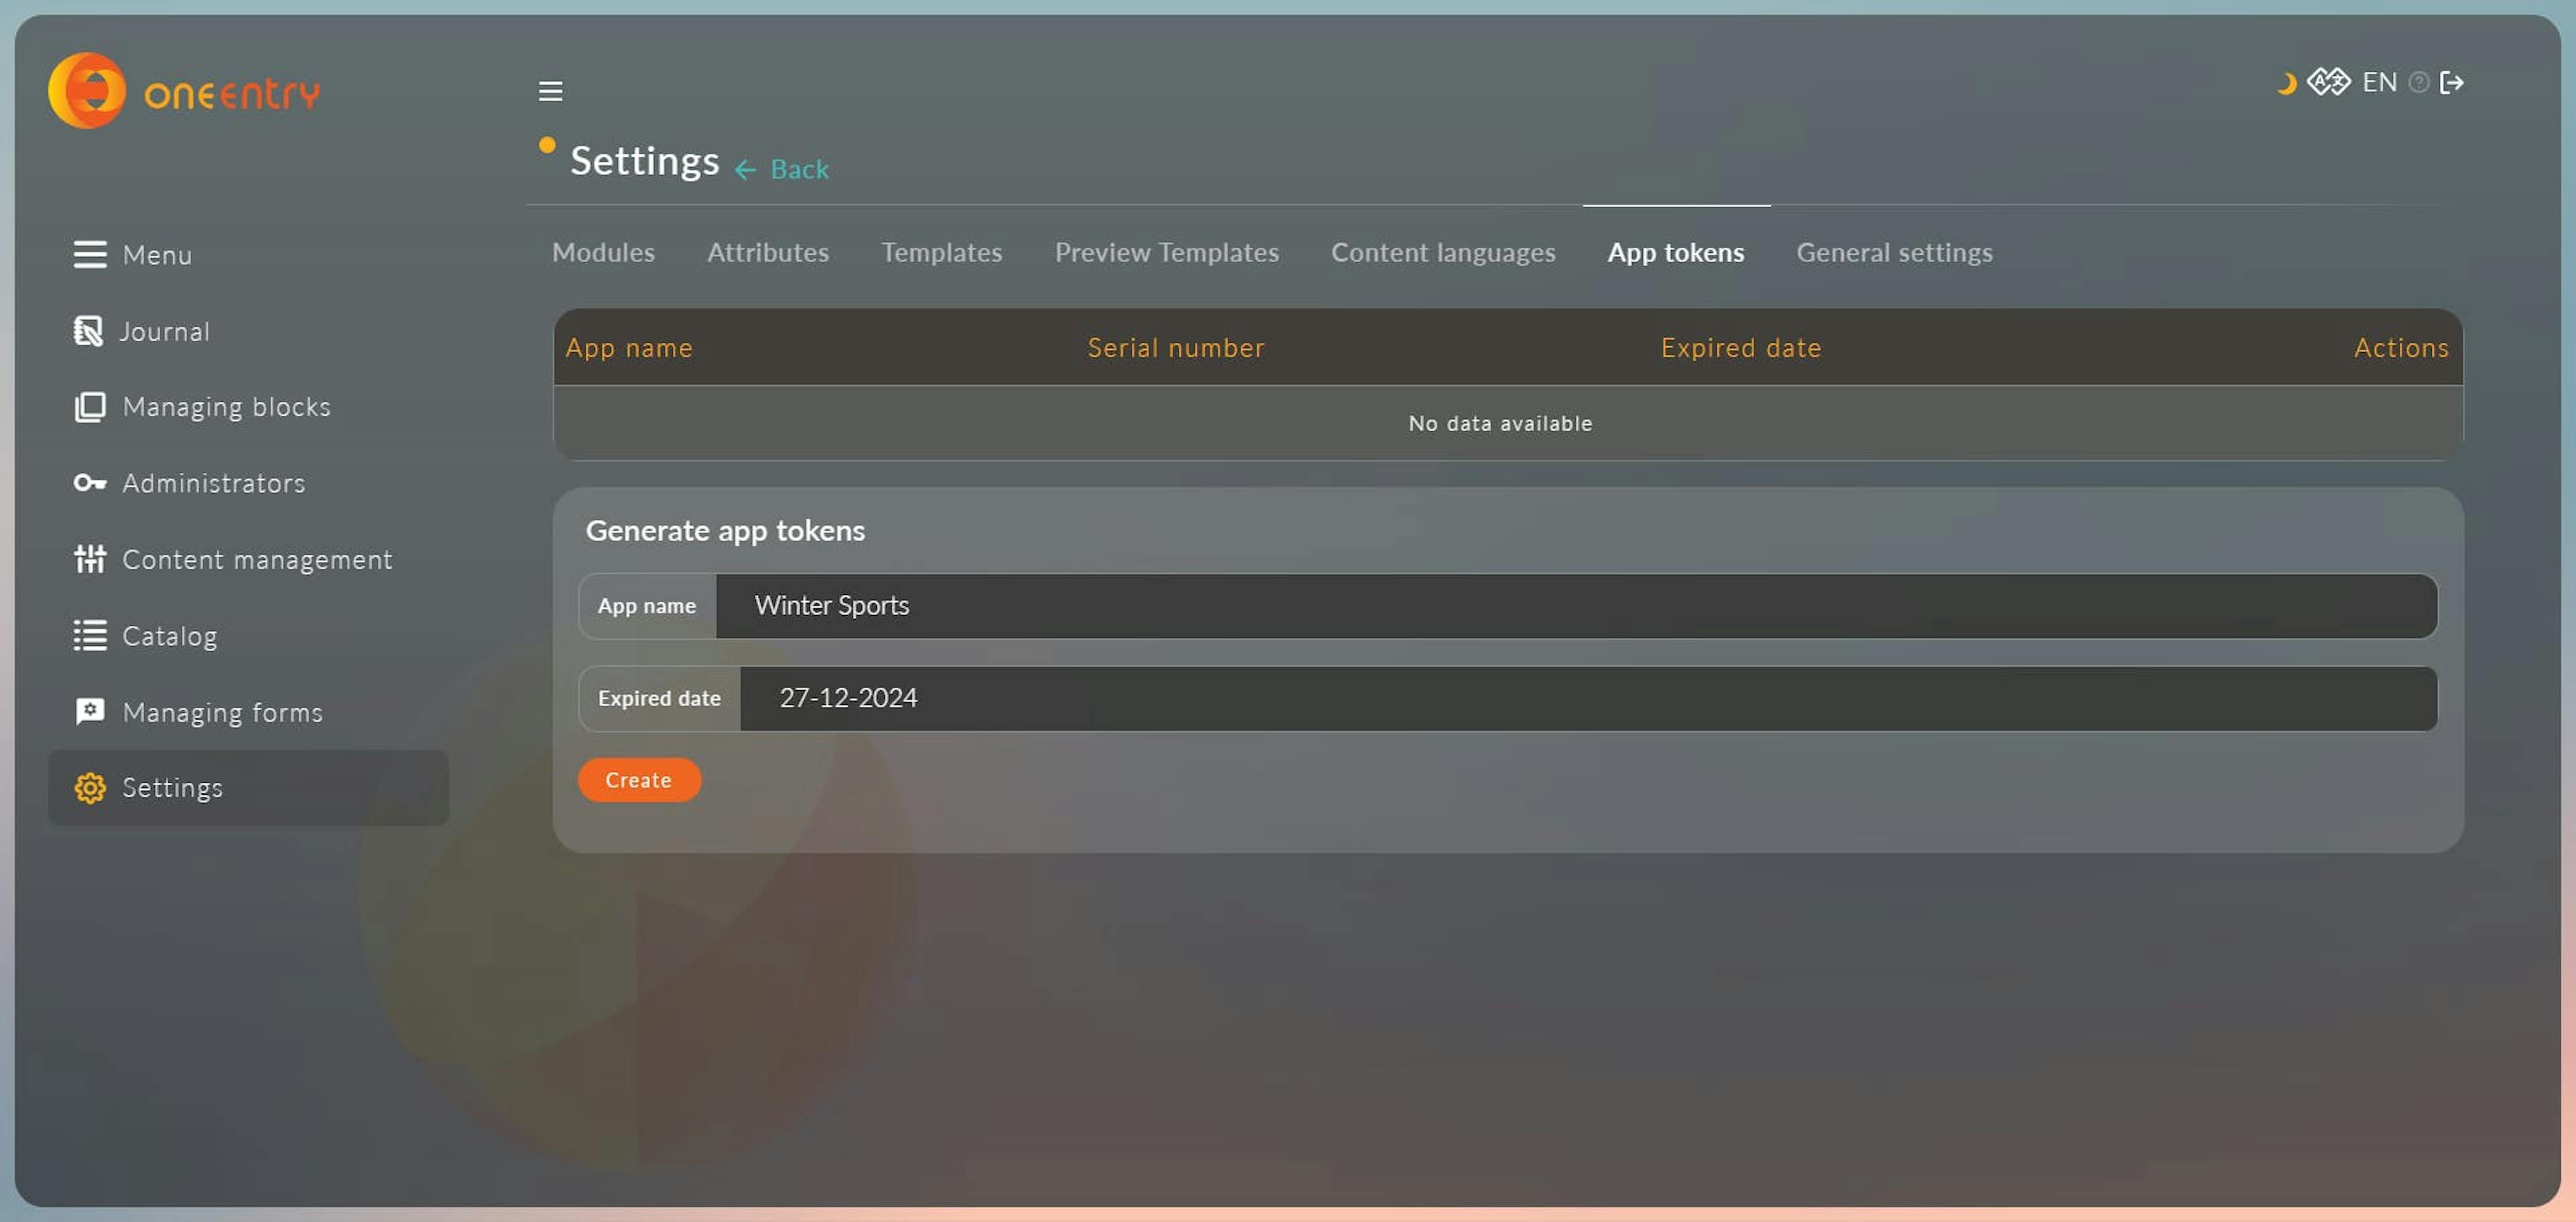Select the Attributes tab
The height and width of the screenshot is (1222, 2576).
coord(767,252)
